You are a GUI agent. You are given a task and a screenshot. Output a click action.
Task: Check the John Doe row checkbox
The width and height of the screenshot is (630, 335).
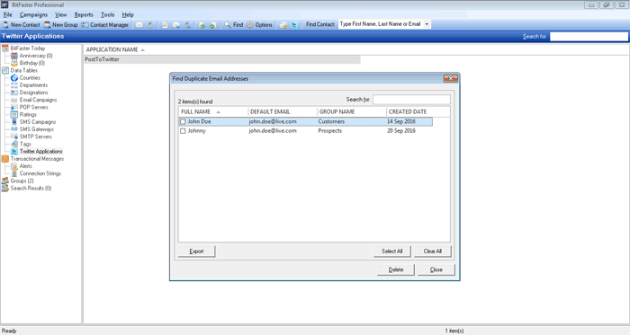(x=183, y=121)
